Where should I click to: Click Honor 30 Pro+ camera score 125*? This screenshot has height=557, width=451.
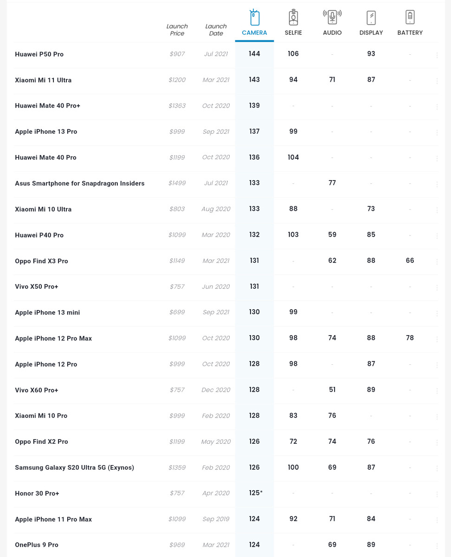point(256,493)
